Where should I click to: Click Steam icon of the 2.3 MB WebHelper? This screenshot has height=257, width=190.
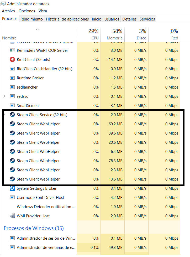click(x=12, y=170)
